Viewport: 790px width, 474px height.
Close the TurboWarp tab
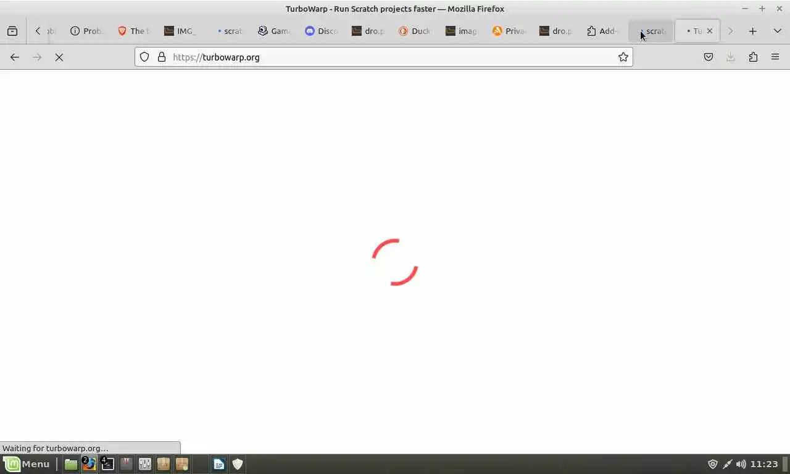point(709,31)
